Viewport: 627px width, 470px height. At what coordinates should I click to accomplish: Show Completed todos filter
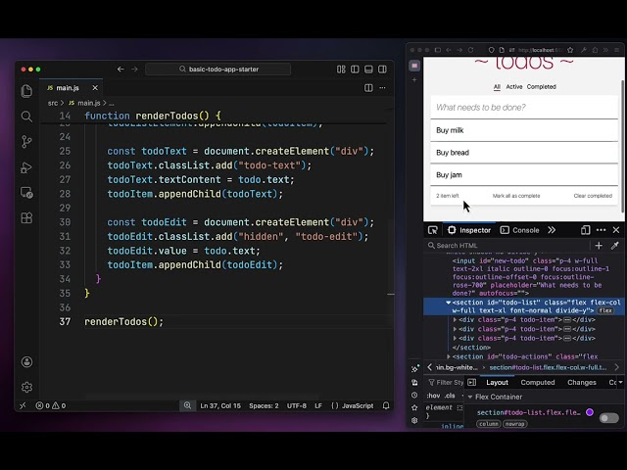[541, 87]
